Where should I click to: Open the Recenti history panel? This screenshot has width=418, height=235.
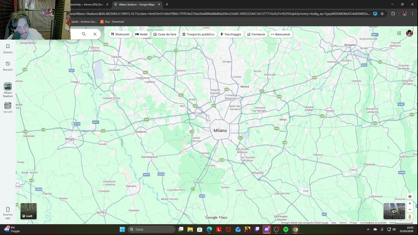[8, 66]
